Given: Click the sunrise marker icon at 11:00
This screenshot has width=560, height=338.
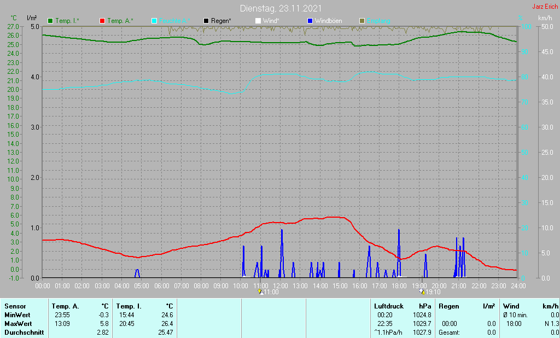Looking at the screenshot, I should (x=260, y=292).
